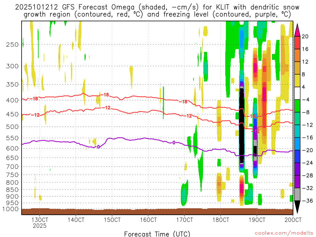This screenshot has width=316, height=237.
Task: Click the 900 pressure level label
Action: [x=12, y=197]
